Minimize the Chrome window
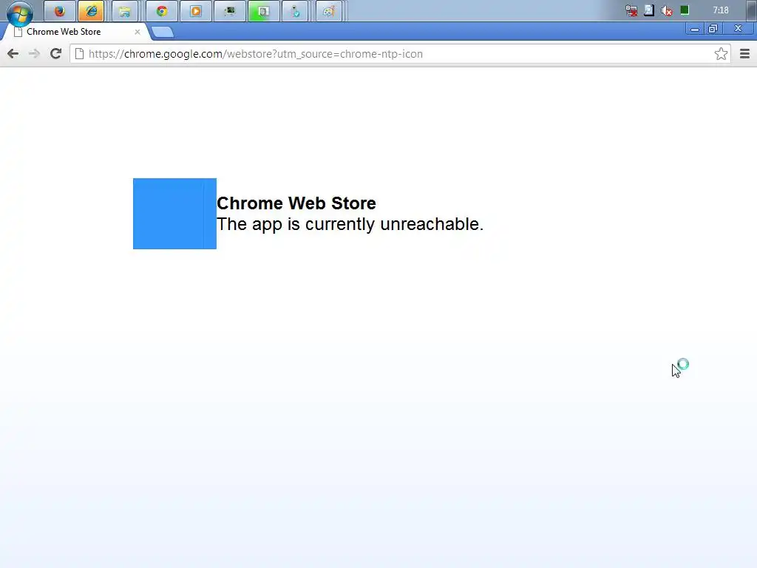 tap(695, 29)
